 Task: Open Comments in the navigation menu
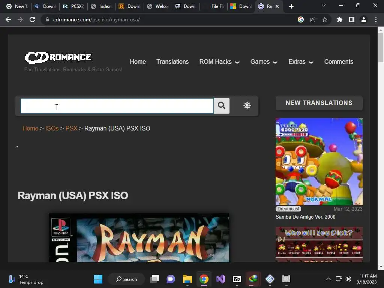[x=339, y=62]
